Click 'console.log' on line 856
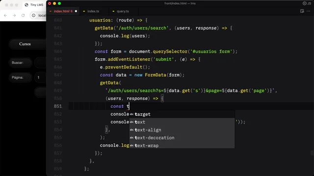Viewport: 314px width, 176px height. click(x=114, y=145)
